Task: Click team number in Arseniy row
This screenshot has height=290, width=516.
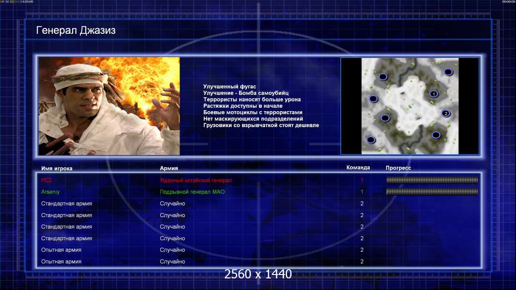Action: point(362,192)
